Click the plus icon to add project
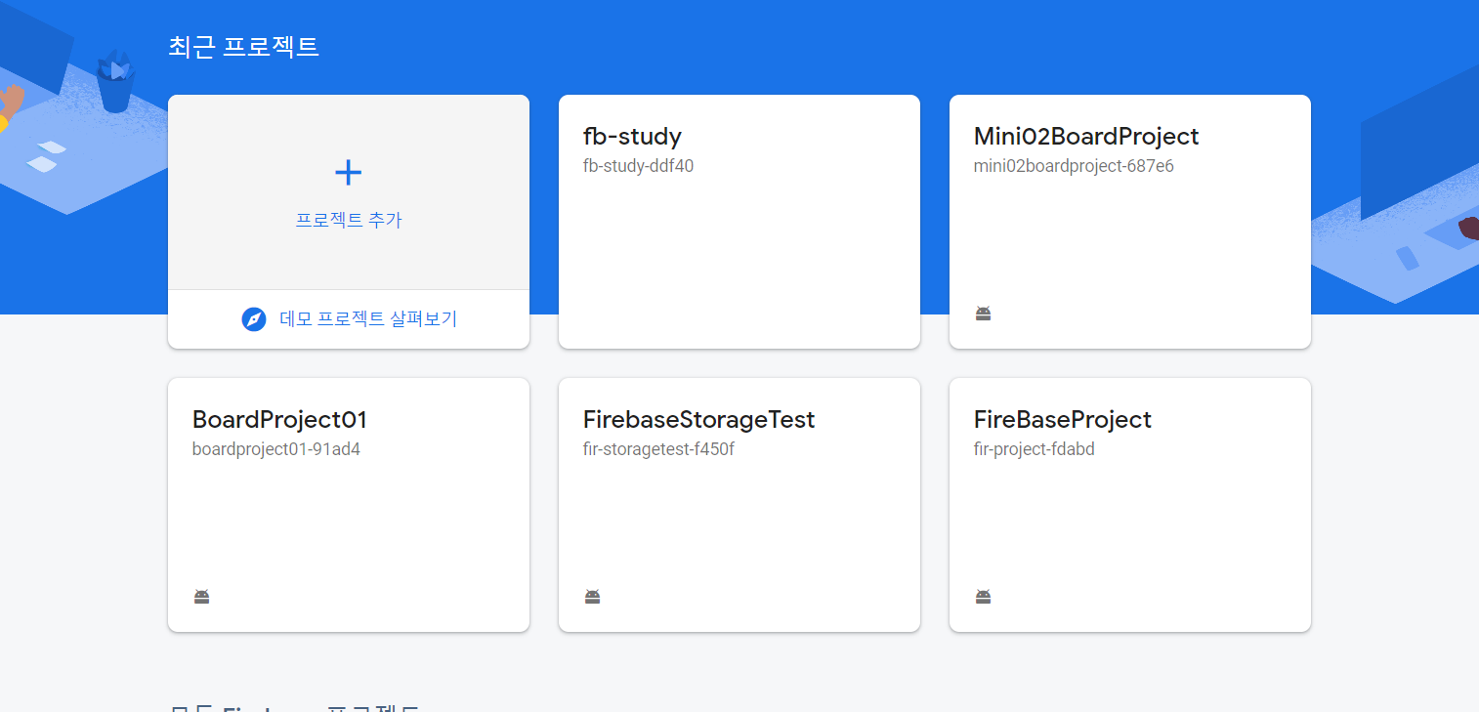1479x712 pixels. click(349, 173)
